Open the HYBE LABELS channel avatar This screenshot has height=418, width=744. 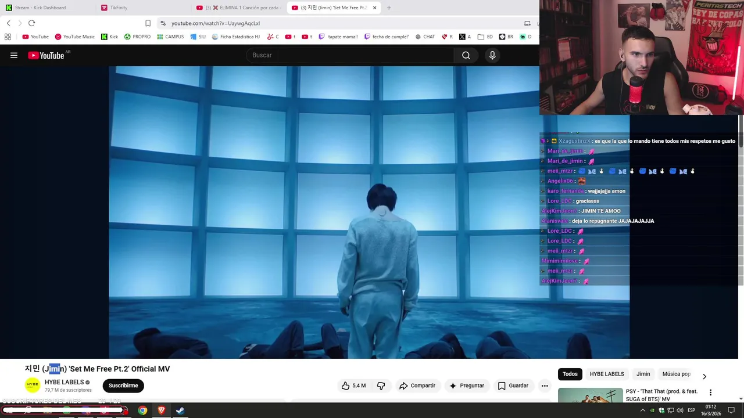pyautogui.click(x=33, y=385)
